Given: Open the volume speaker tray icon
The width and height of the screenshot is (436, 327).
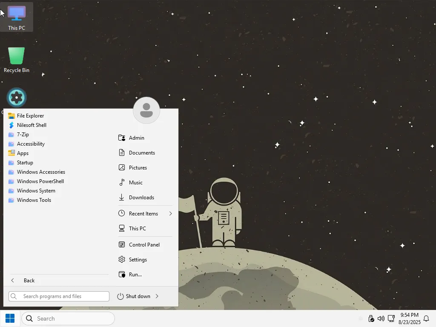Looking at the screenshot, I should (381, 318).
